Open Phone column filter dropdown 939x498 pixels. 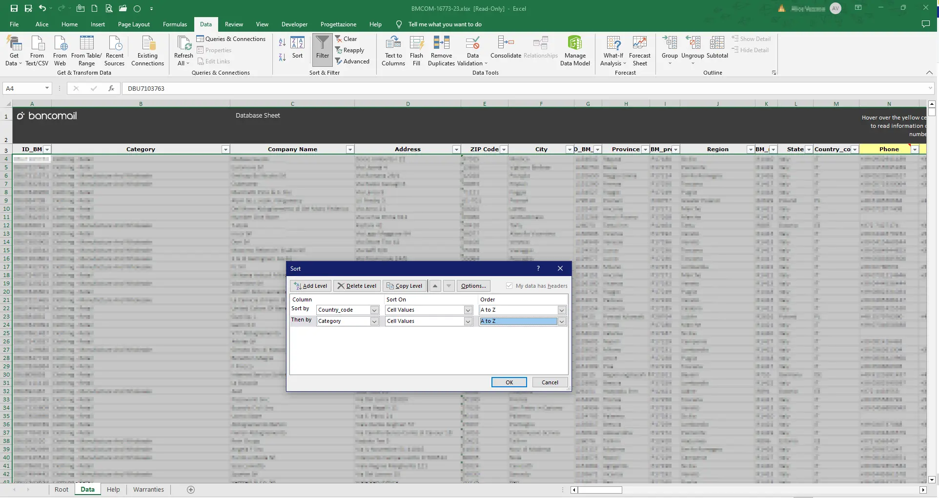tap(915, 149)
